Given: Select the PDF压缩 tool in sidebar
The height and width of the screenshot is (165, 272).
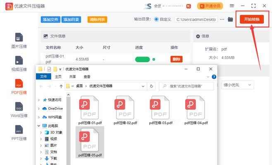Looking at the screenshot, I should [19, 87].
